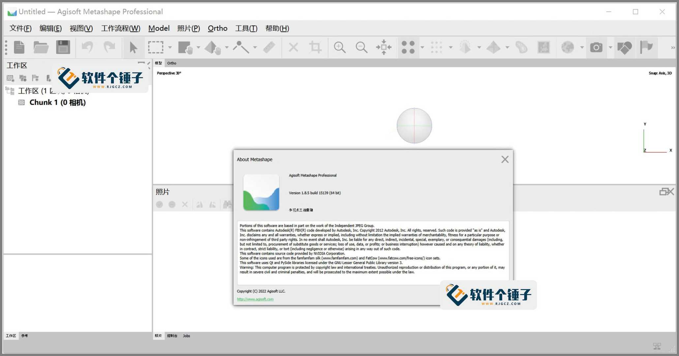Toggle the basemap globe view
Viewport: 679px width, 356px height.
568,47
